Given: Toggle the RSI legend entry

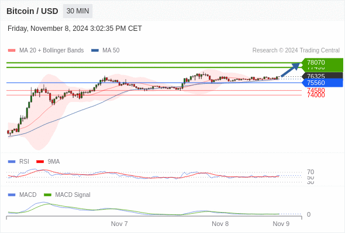Looking at the screenshot, I should [19, 161].
